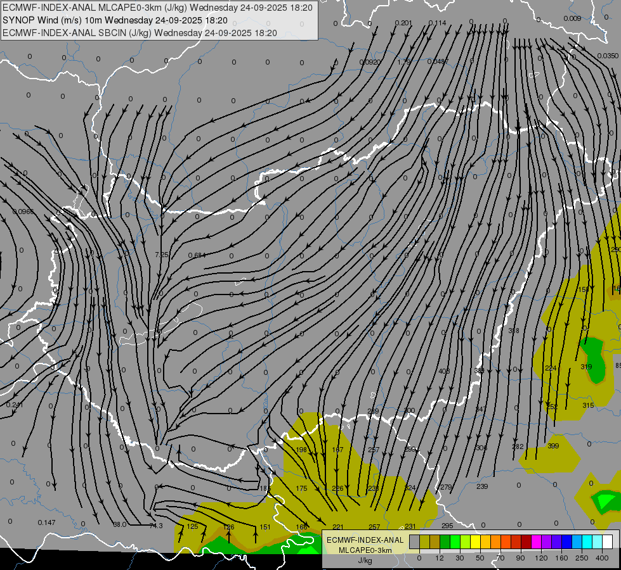Click the SBCIN title line in header
The width and height of the screenshot is (621, 570).
(140, 33)
